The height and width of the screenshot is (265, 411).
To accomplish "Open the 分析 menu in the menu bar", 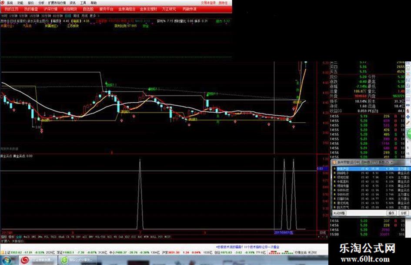I will pos(41,3).
